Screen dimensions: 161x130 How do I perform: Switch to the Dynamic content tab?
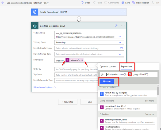pos(108,66)
